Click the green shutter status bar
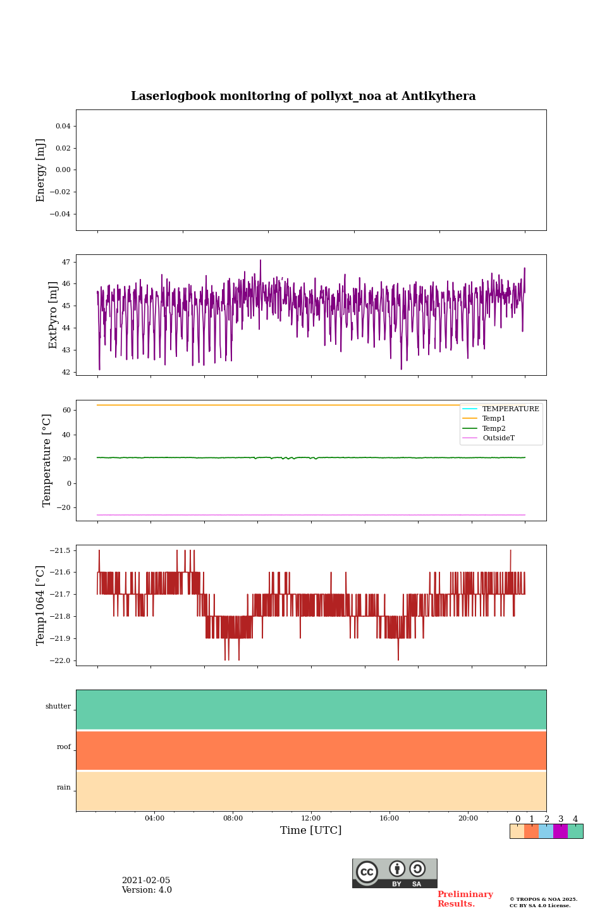Viewport: 607px width, 911px height. [311, 710]
